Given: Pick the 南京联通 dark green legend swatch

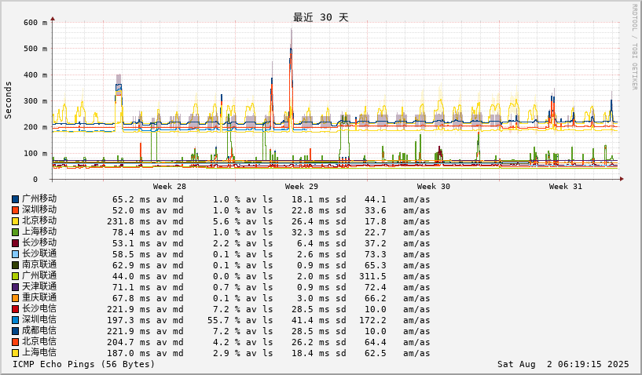Looking at the screenshot, I should 15,265.
